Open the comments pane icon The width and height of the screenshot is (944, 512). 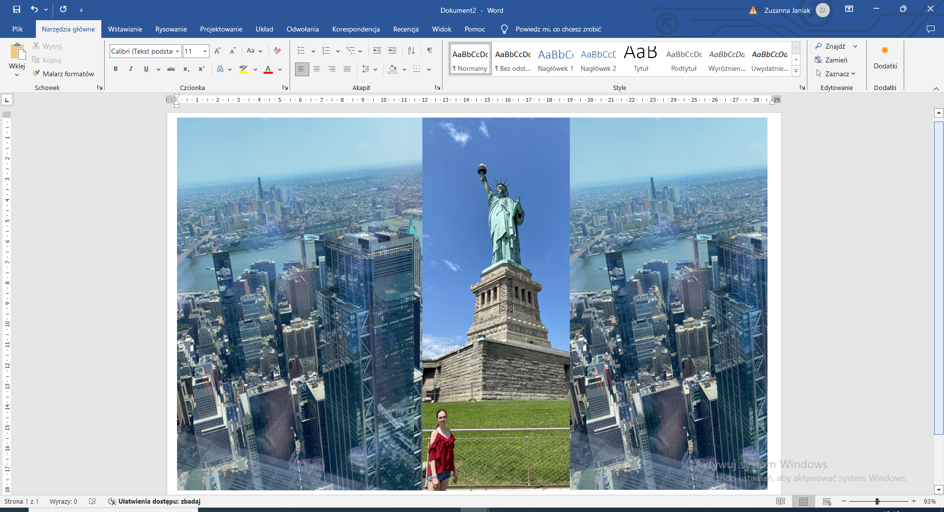point(930,29)
